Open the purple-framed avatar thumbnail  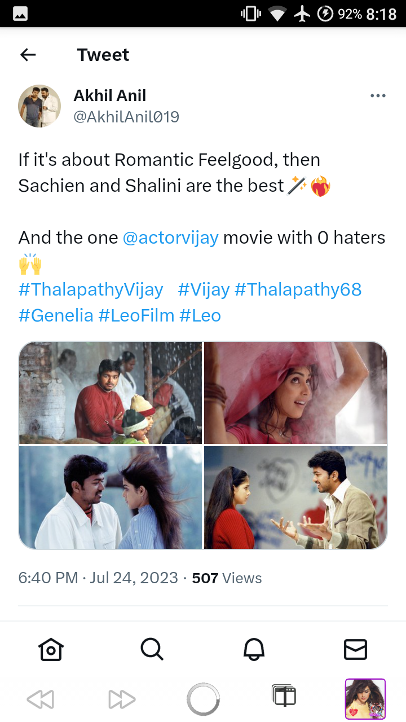365,699
